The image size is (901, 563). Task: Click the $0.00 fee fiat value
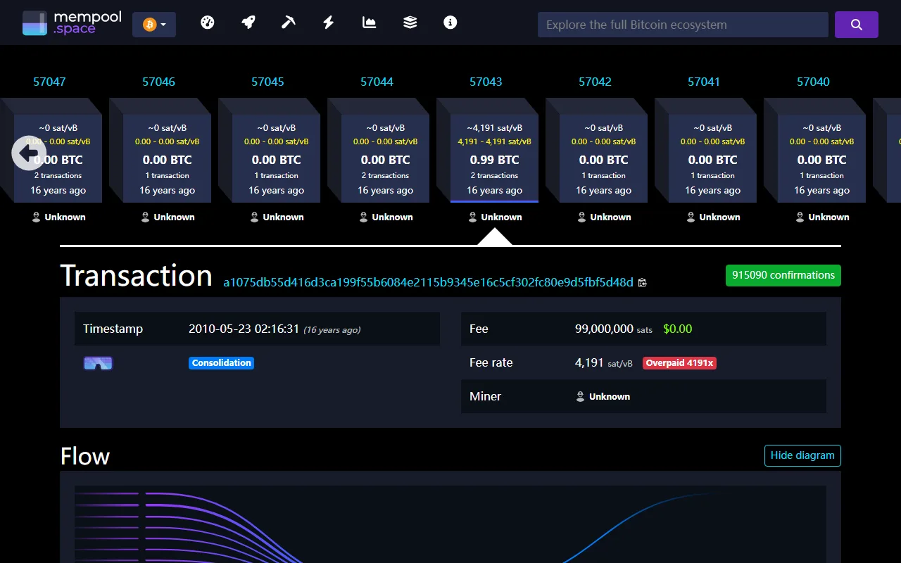pos(678,329)
